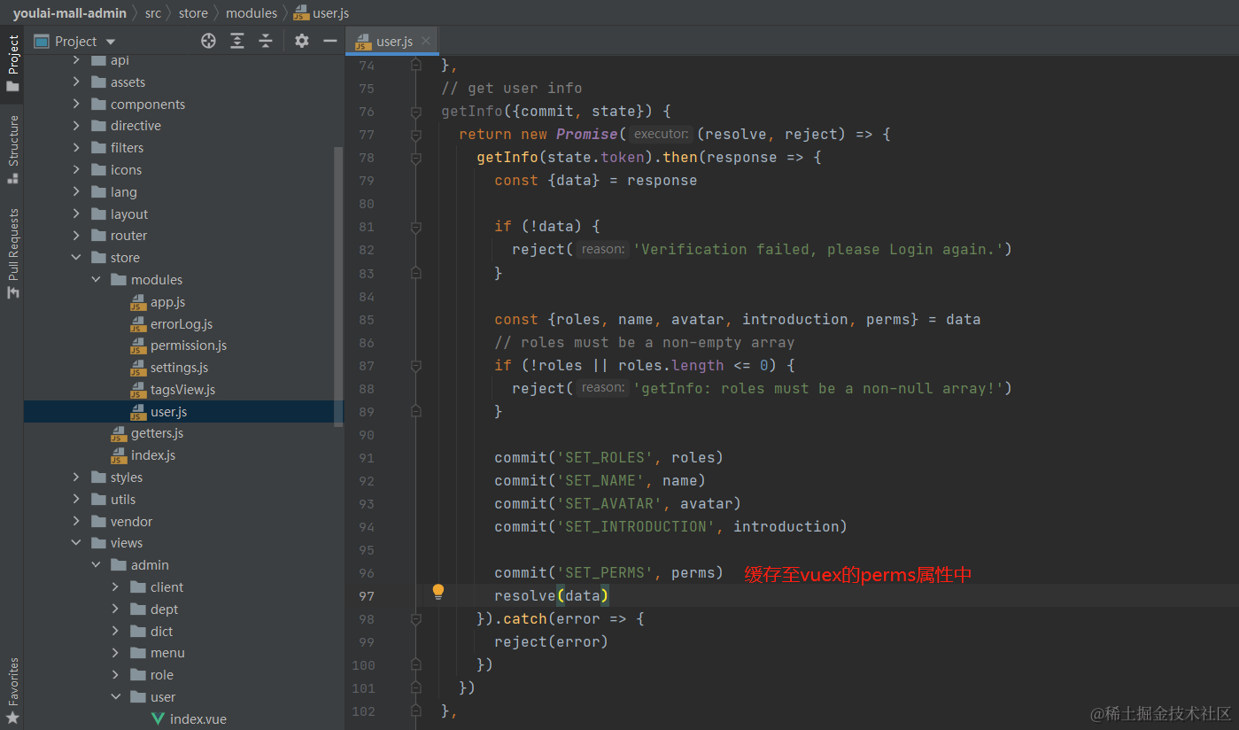Collapse the admin folder
The height and width of the screenshot is (730, 1239).
click(x=96, y=565)
